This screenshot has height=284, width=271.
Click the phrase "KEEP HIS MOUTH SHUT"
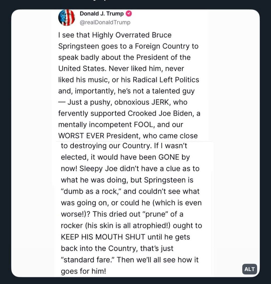[103, 237]
